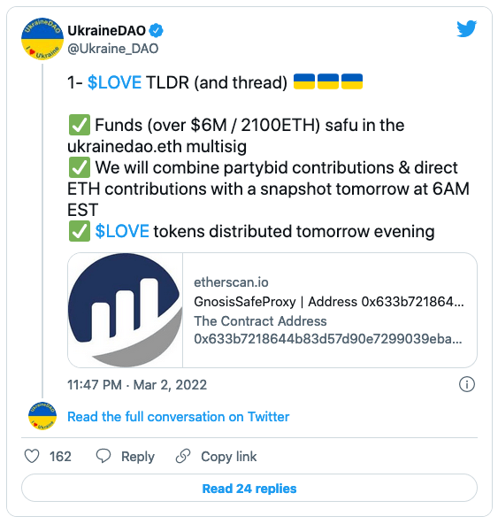Click the Reply label
The height and width of the screenshot is (524, 498).
138,457
